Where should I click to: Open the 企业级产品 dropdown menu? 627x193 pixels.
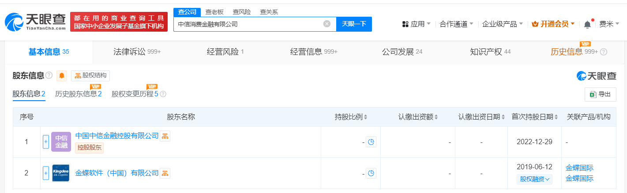pyautogui.click(x=502, y=24)
